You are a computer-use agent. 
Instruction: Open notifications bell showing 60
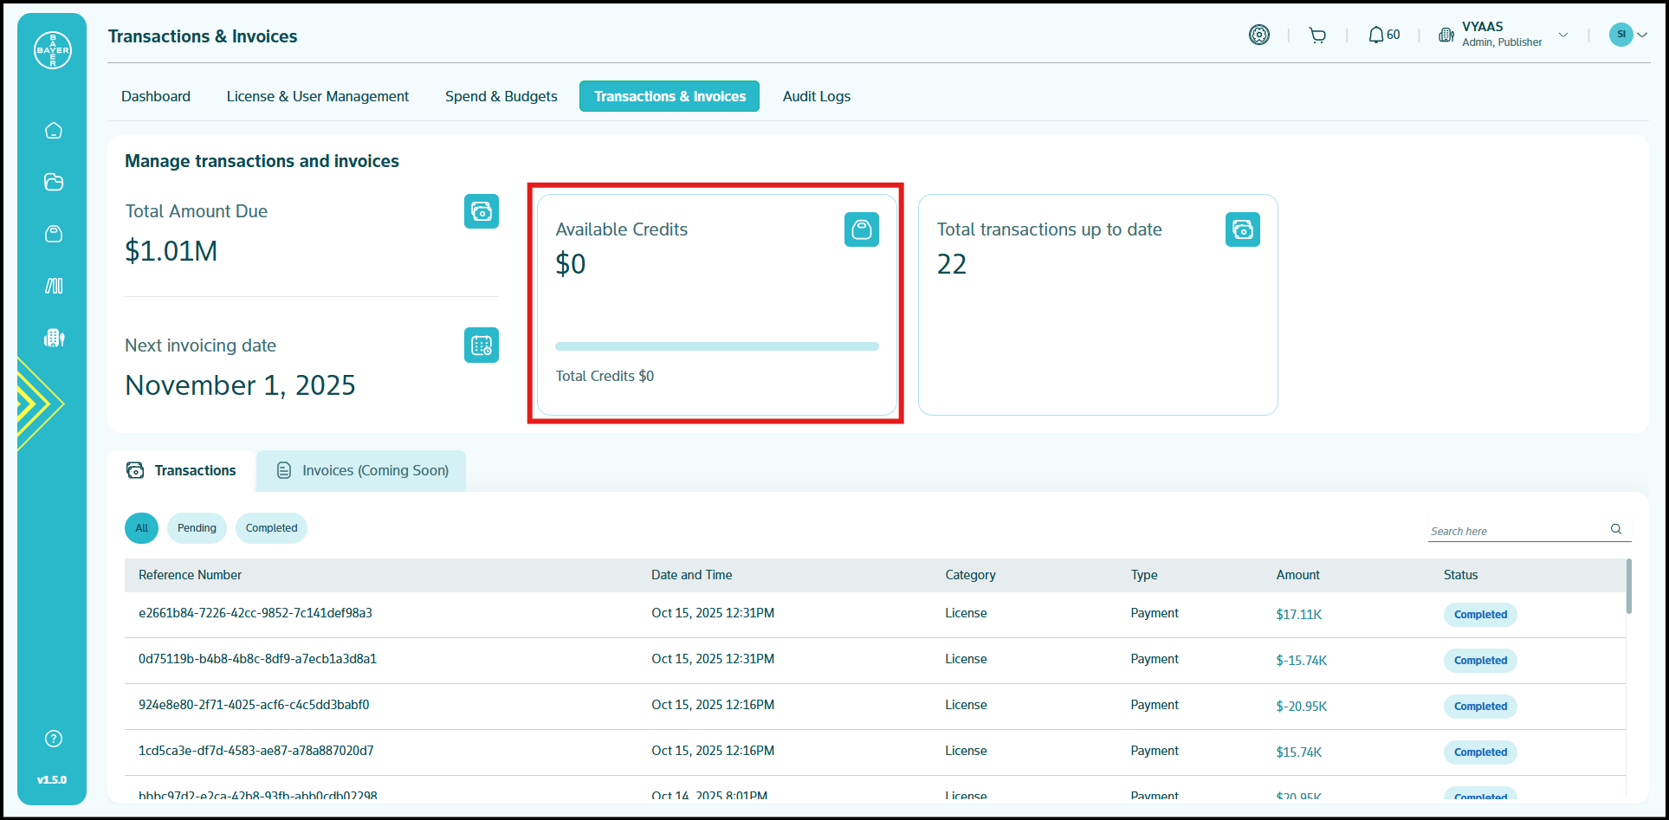(x=1383, y=36)
